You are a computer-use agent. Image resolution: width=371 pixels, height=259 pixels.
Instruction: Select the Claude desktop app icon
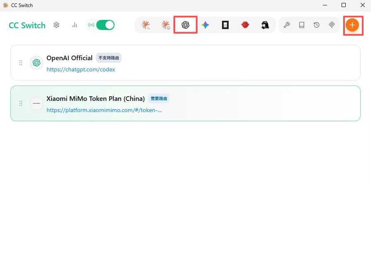[x=166, y=25]
